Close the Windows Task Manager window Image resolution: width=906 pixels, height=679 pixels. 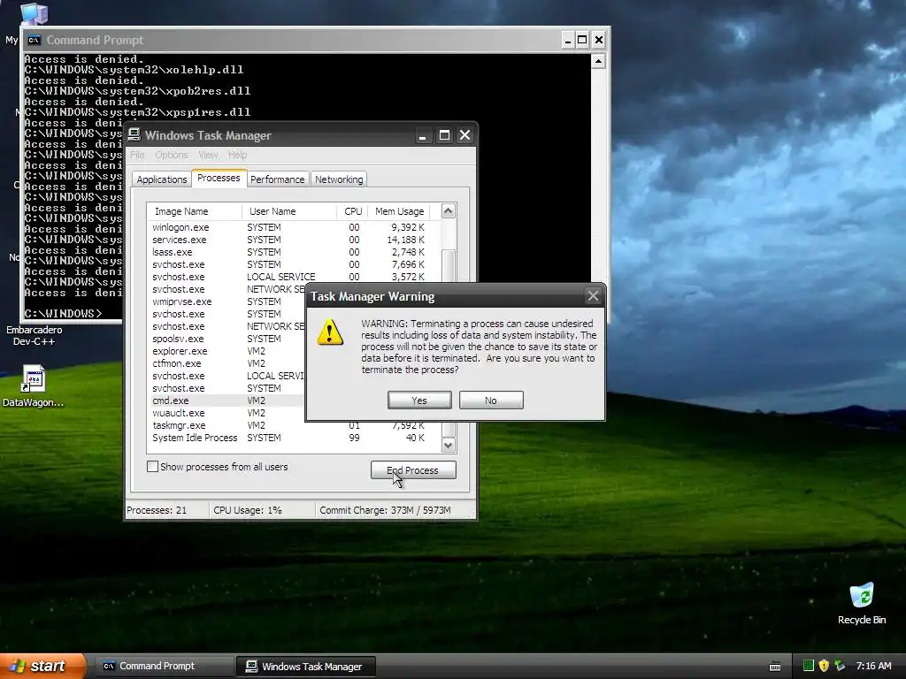[465, 135]
